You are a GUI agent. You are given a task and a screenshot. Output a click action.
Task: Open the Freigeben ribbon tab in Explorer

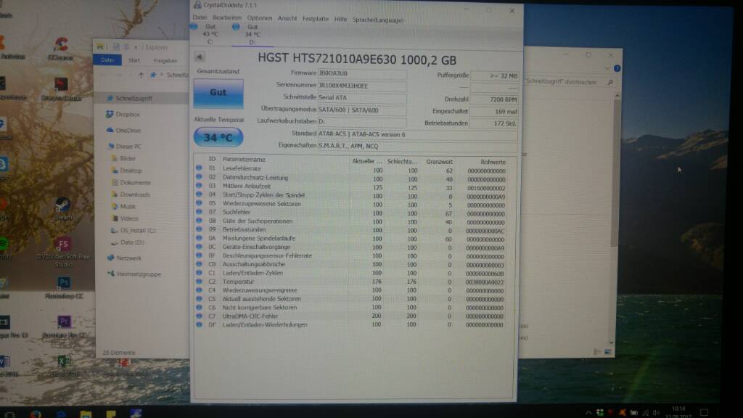click(x=165, y=61)
